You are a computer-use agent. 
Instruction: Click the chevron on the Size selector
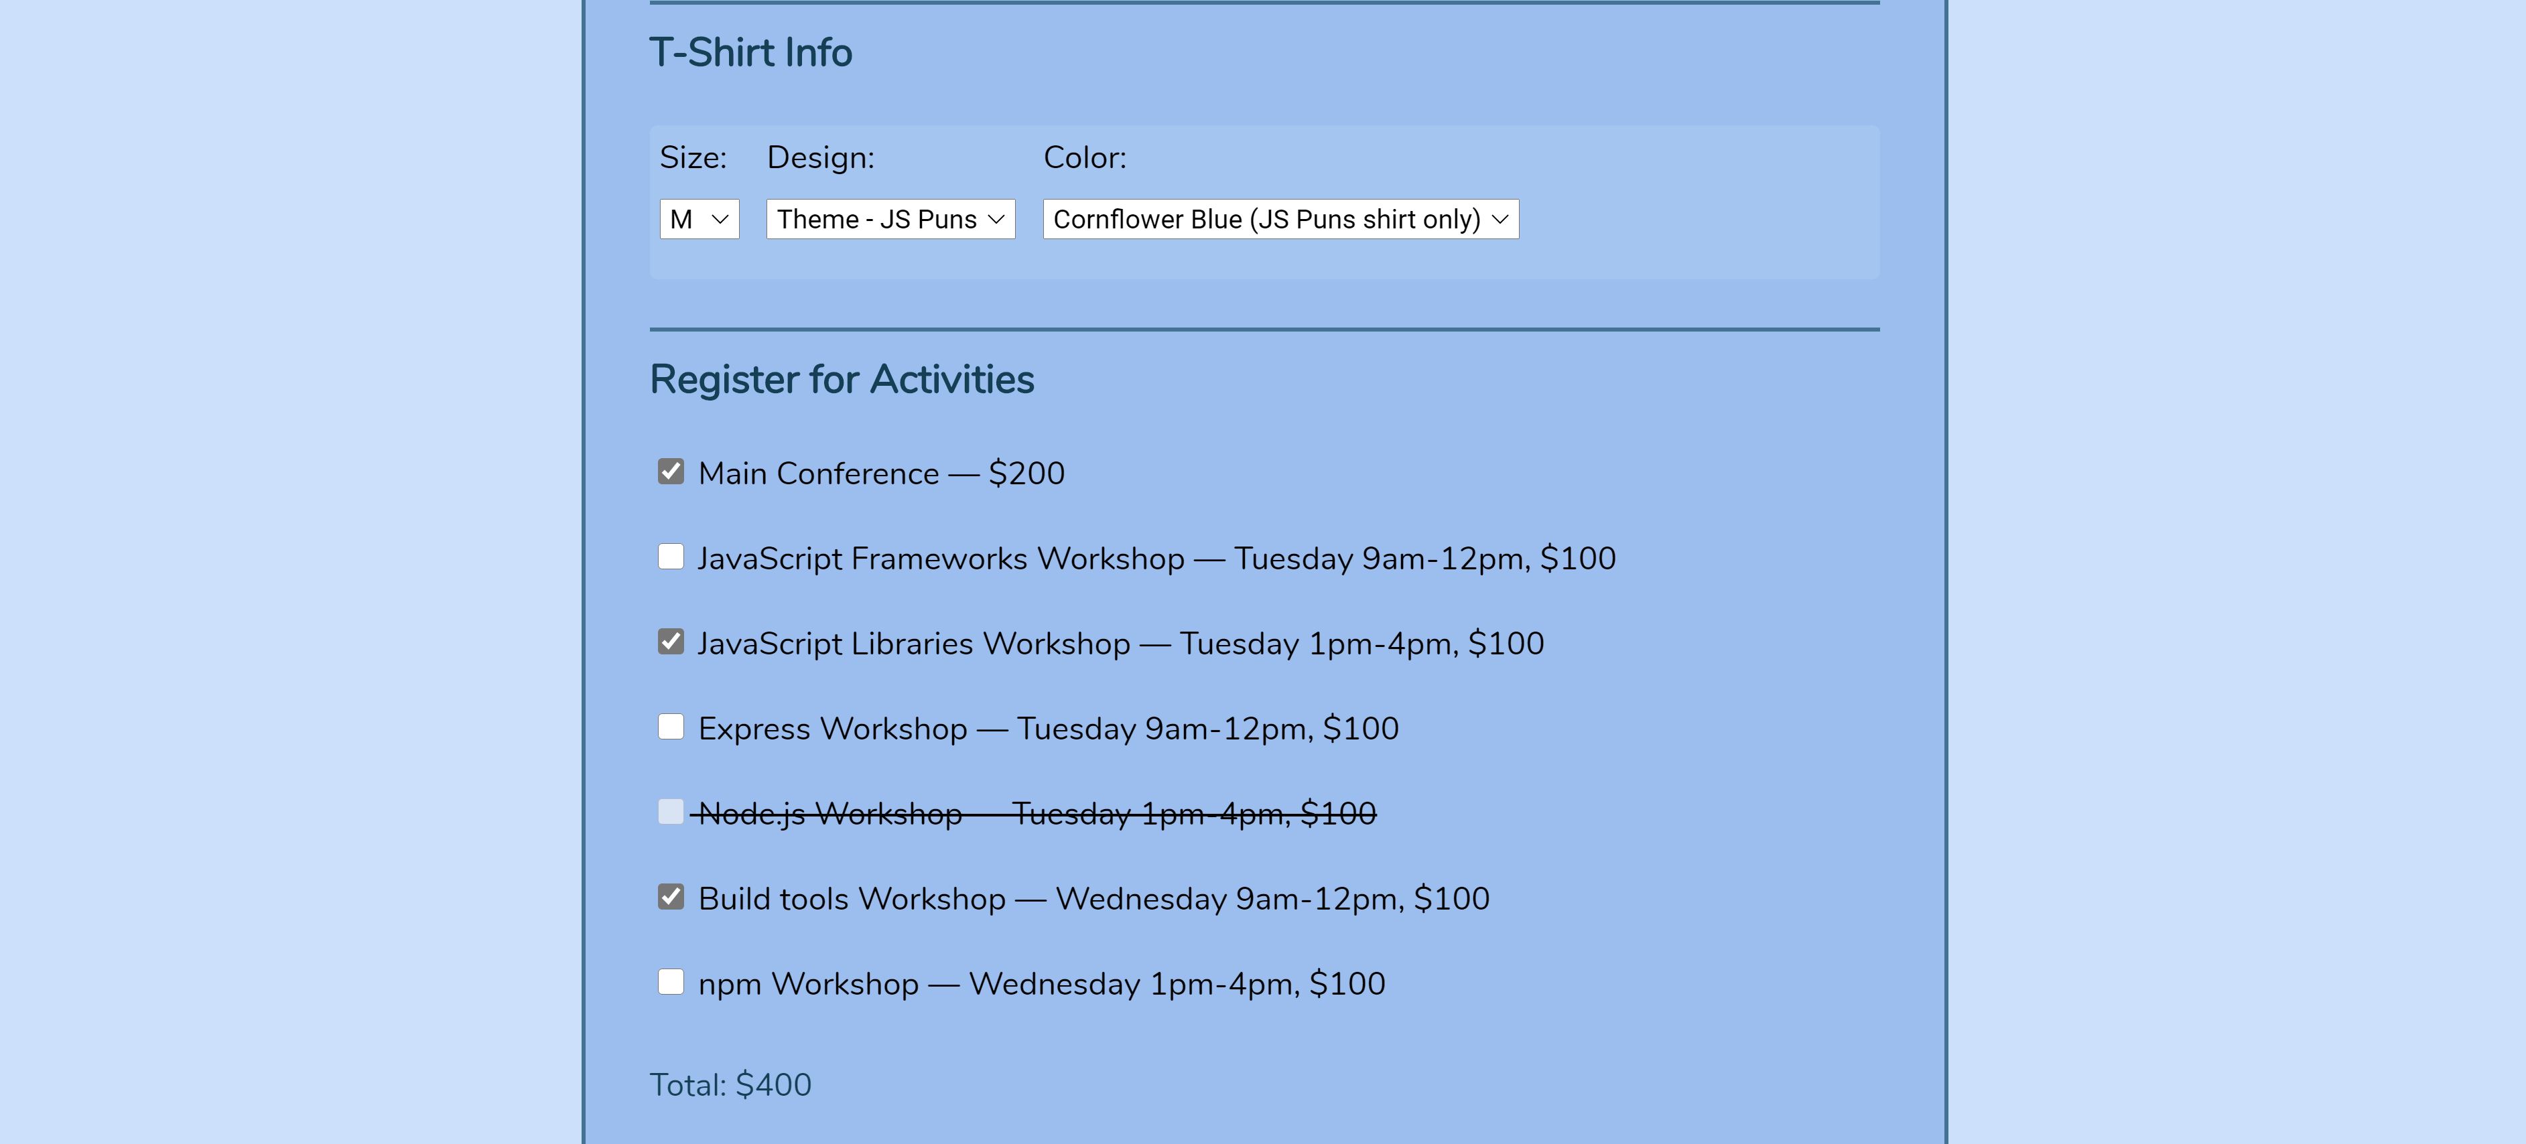pos(721,218)
